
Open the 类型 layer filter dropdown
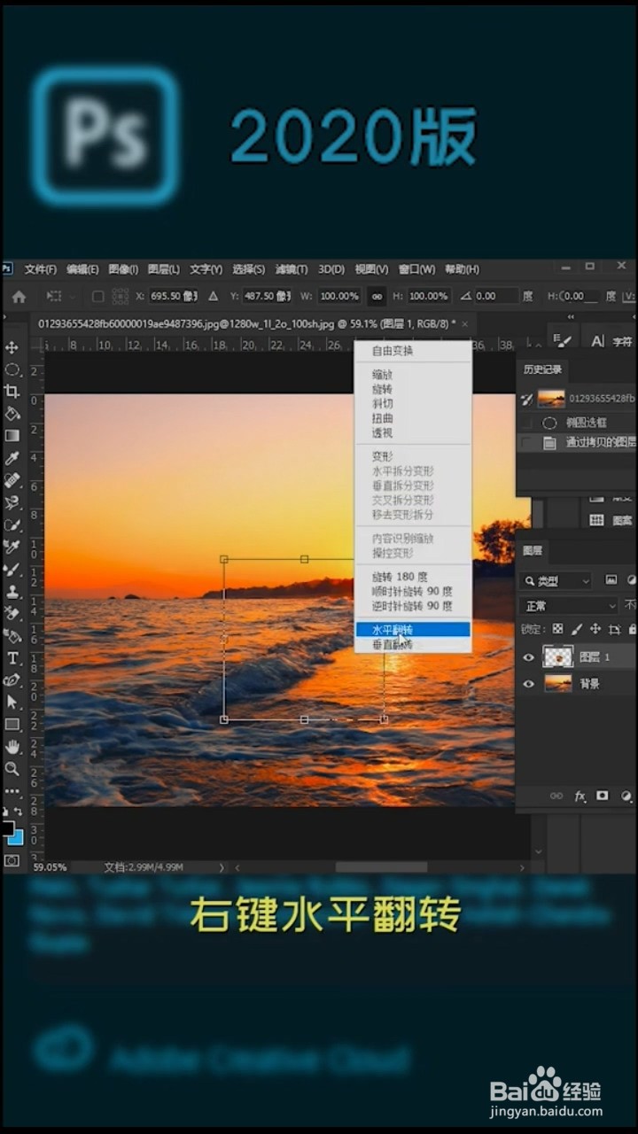[556, 581]
